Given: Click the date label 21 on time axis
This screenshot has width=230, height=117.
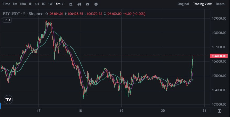Looking at the screenshot, I should (x=204, y=111).
